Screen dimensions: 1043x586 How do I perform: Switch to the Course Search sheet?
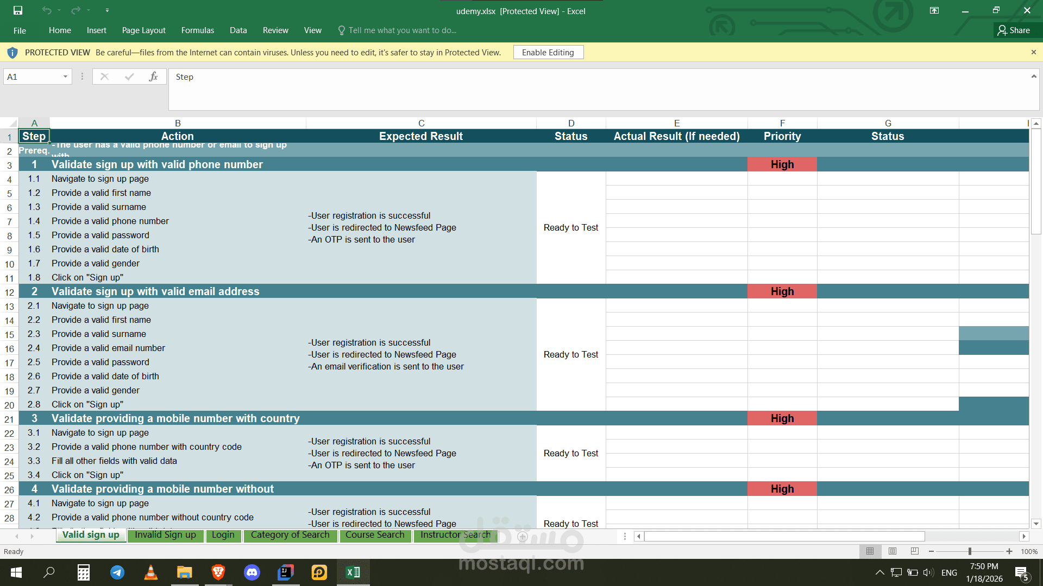375,535
